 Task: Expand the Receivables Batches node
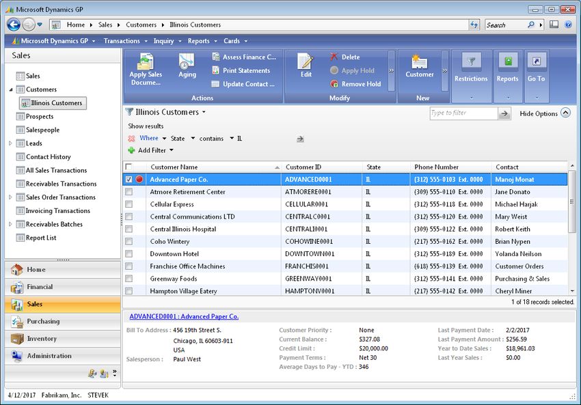point(10,224)
